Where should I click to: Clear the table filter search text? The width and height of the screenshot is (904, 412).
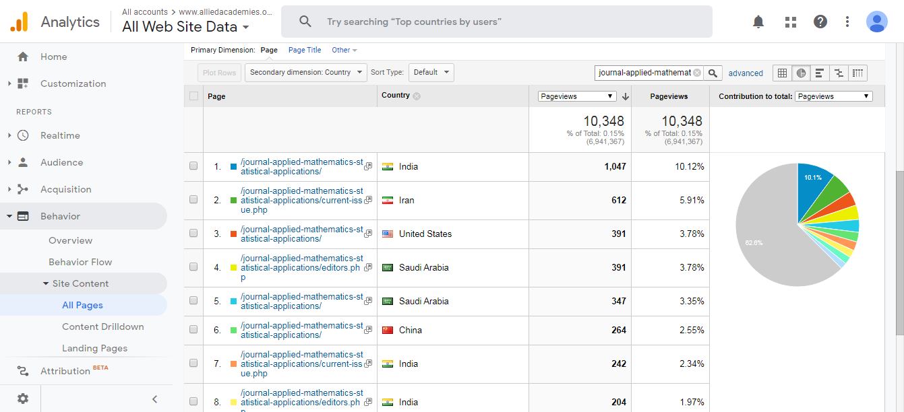pos(697,73)
